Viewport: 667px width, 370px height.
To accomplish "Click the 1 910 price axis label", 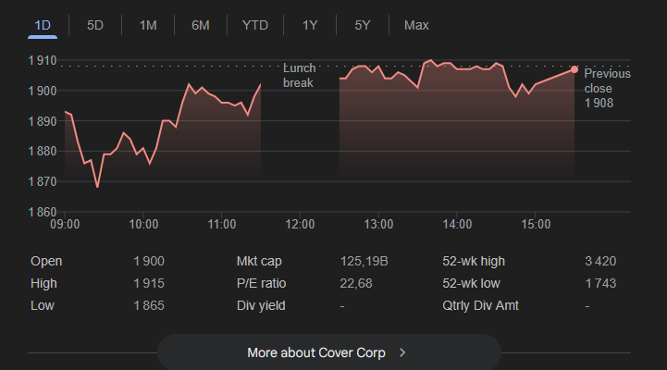I will [x=43, y=60].
